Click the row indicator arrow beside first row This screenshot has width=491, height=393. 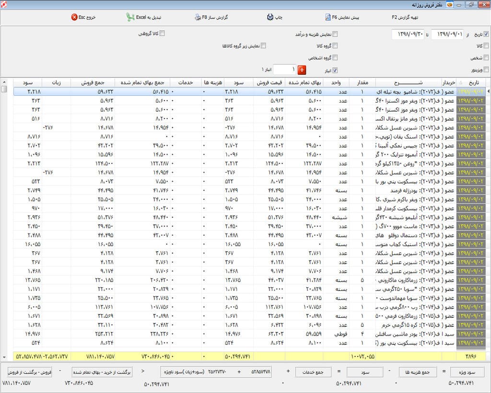pos(488,91)
